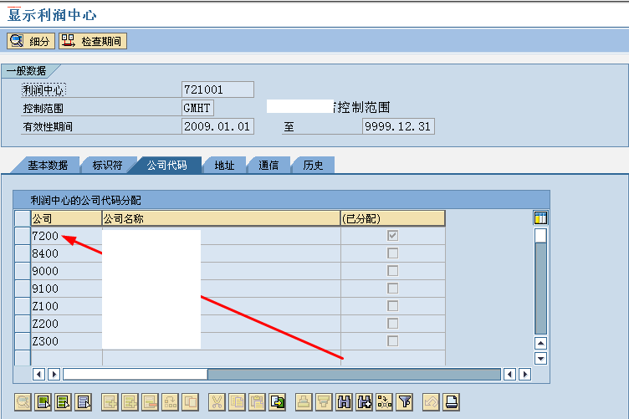Click the delete row icon

pos(151,401)
